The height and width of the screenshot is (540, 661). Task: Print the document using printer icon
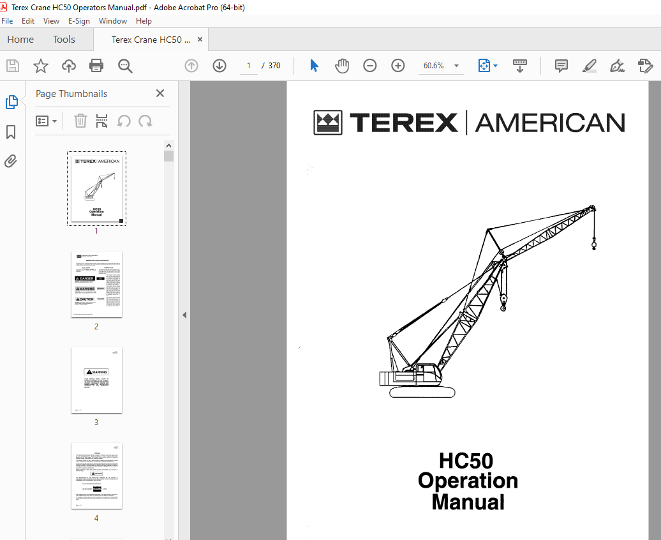[x=96, y=66]
